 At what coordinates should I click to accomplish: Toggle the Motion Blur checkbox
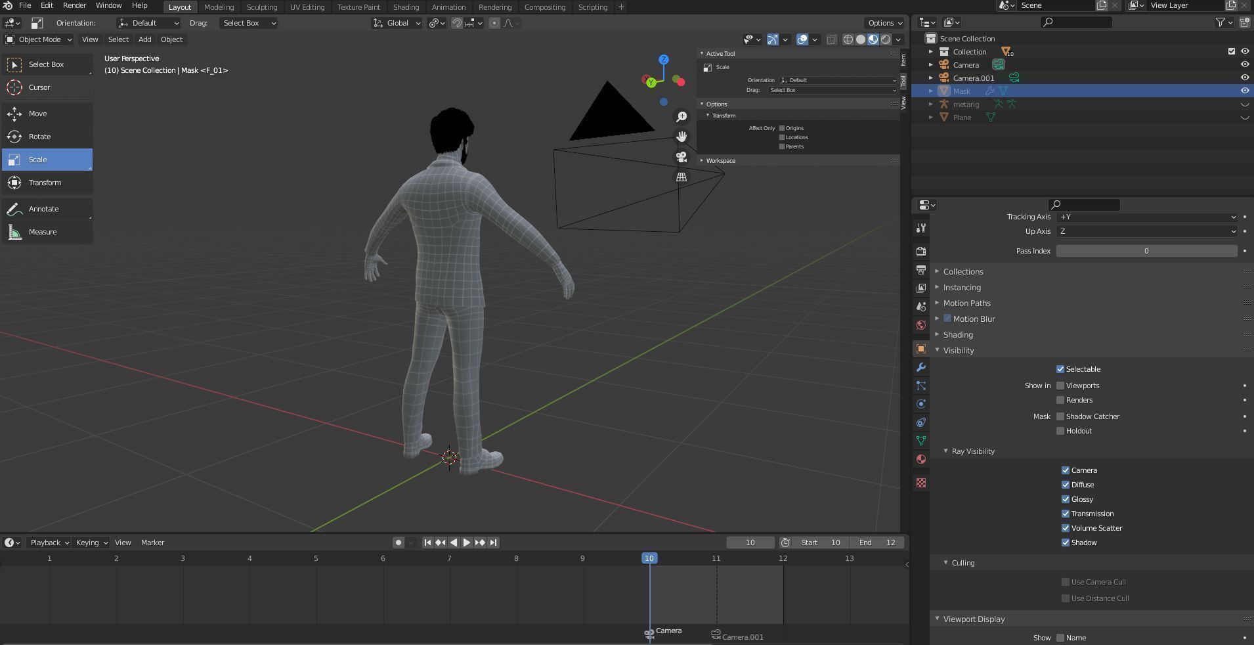[x=947, y=319]
